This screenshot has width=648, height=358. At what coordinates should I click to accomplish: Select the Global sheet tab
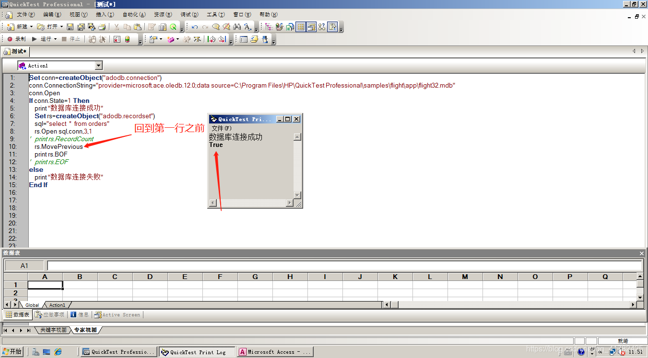tap(32, 305)
